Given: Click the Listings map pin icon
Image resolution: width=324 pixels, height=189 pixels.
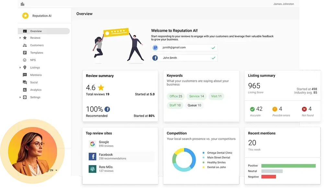Looking at the screenshot, I should coord(25,67).
